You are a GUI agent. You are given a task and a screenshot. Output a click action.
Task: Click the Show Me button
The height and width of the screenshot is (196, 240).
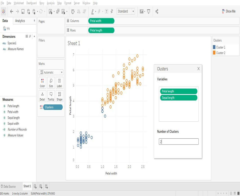tap(229, 11)
